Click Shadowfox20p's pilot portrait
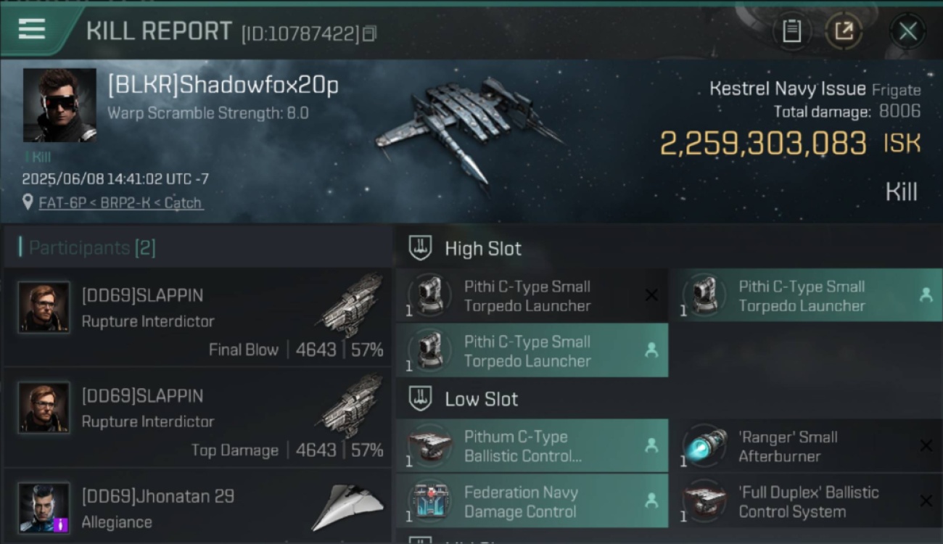The width and height of the screenshot is (943, 544). [59, 105]
